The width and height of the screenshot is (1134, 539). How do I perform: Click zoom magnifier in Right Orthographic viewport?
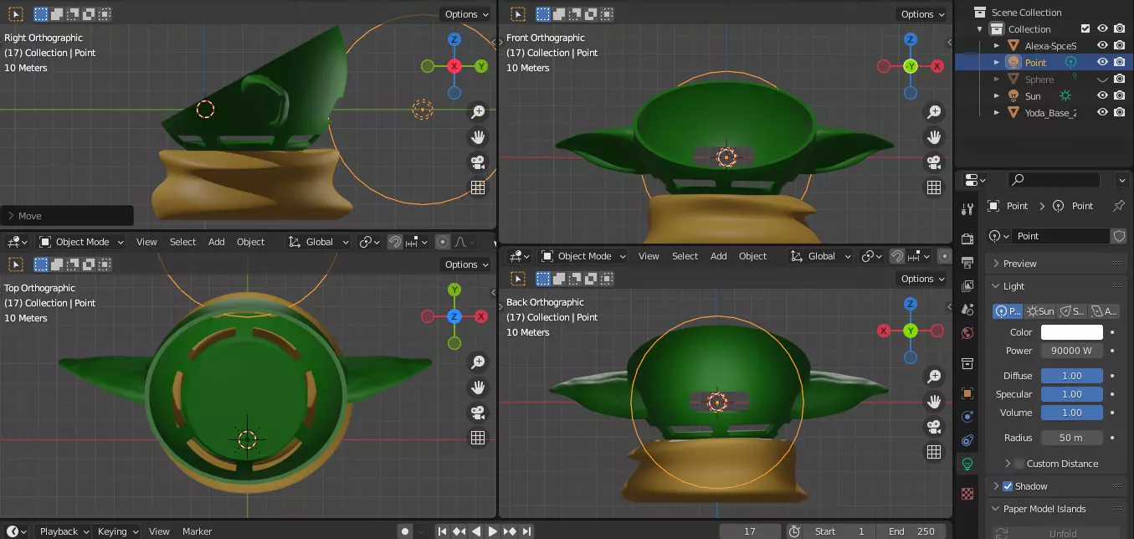pos(478,112)
